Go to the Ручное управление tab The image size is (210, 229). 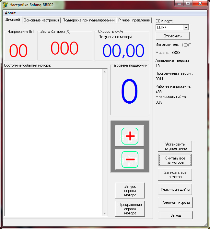(x=134, y=20)
